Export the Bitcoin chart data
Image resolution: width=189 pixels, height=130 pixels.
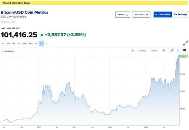[x=123, y=15]
